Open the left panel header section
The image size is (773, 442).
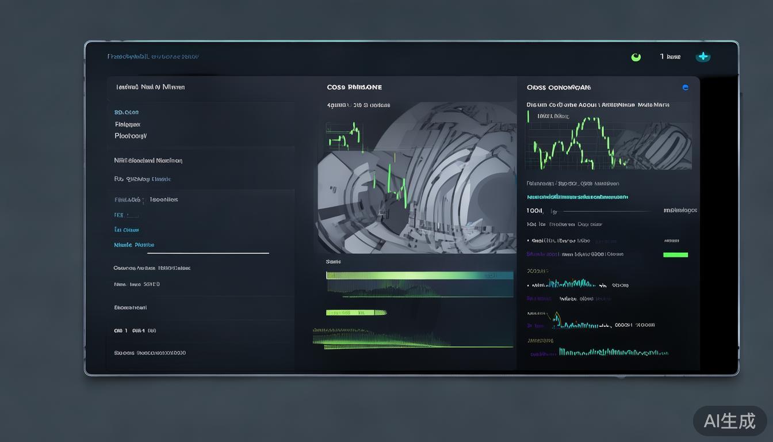tap(150, 87)
